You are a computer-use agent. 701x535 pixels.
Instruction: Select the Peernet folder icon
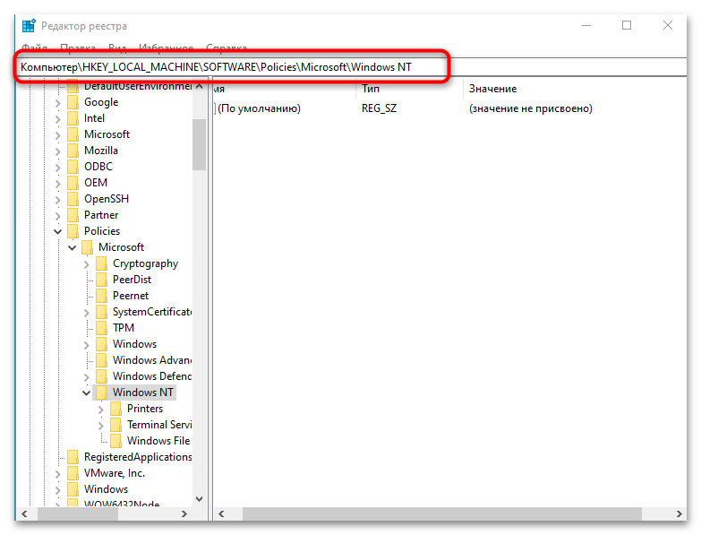click(101, 296)
